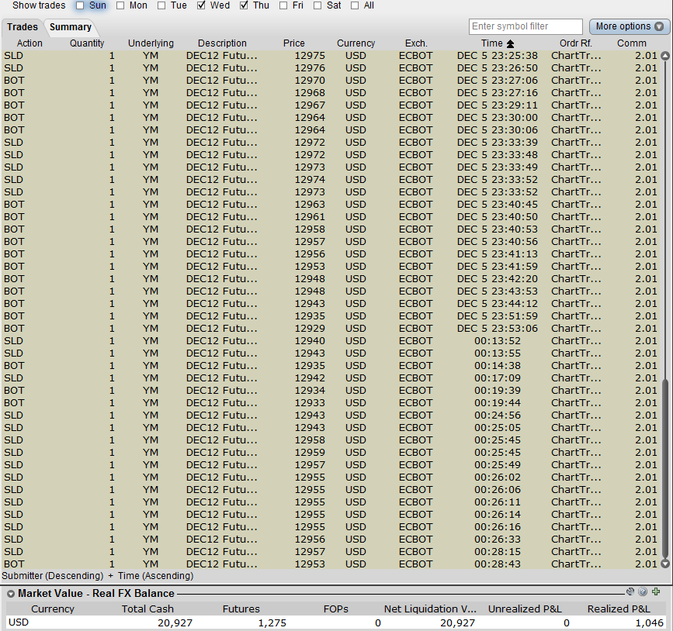Image resolution: width=673 pixels, height=631 pixels.
Task: Select the trade row at DEC 5 23:25:38
Action: pos(331,56)
